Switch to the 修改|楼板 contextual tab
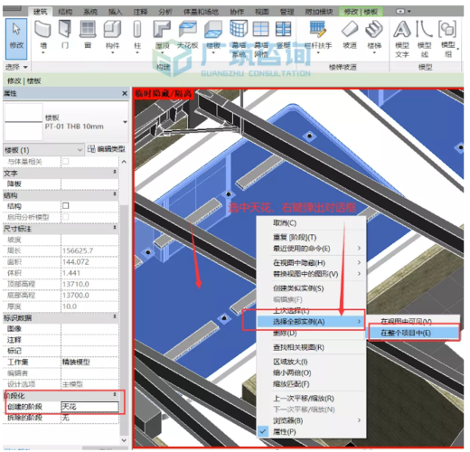This screenshot has height=452, width=470. point(361,12)
